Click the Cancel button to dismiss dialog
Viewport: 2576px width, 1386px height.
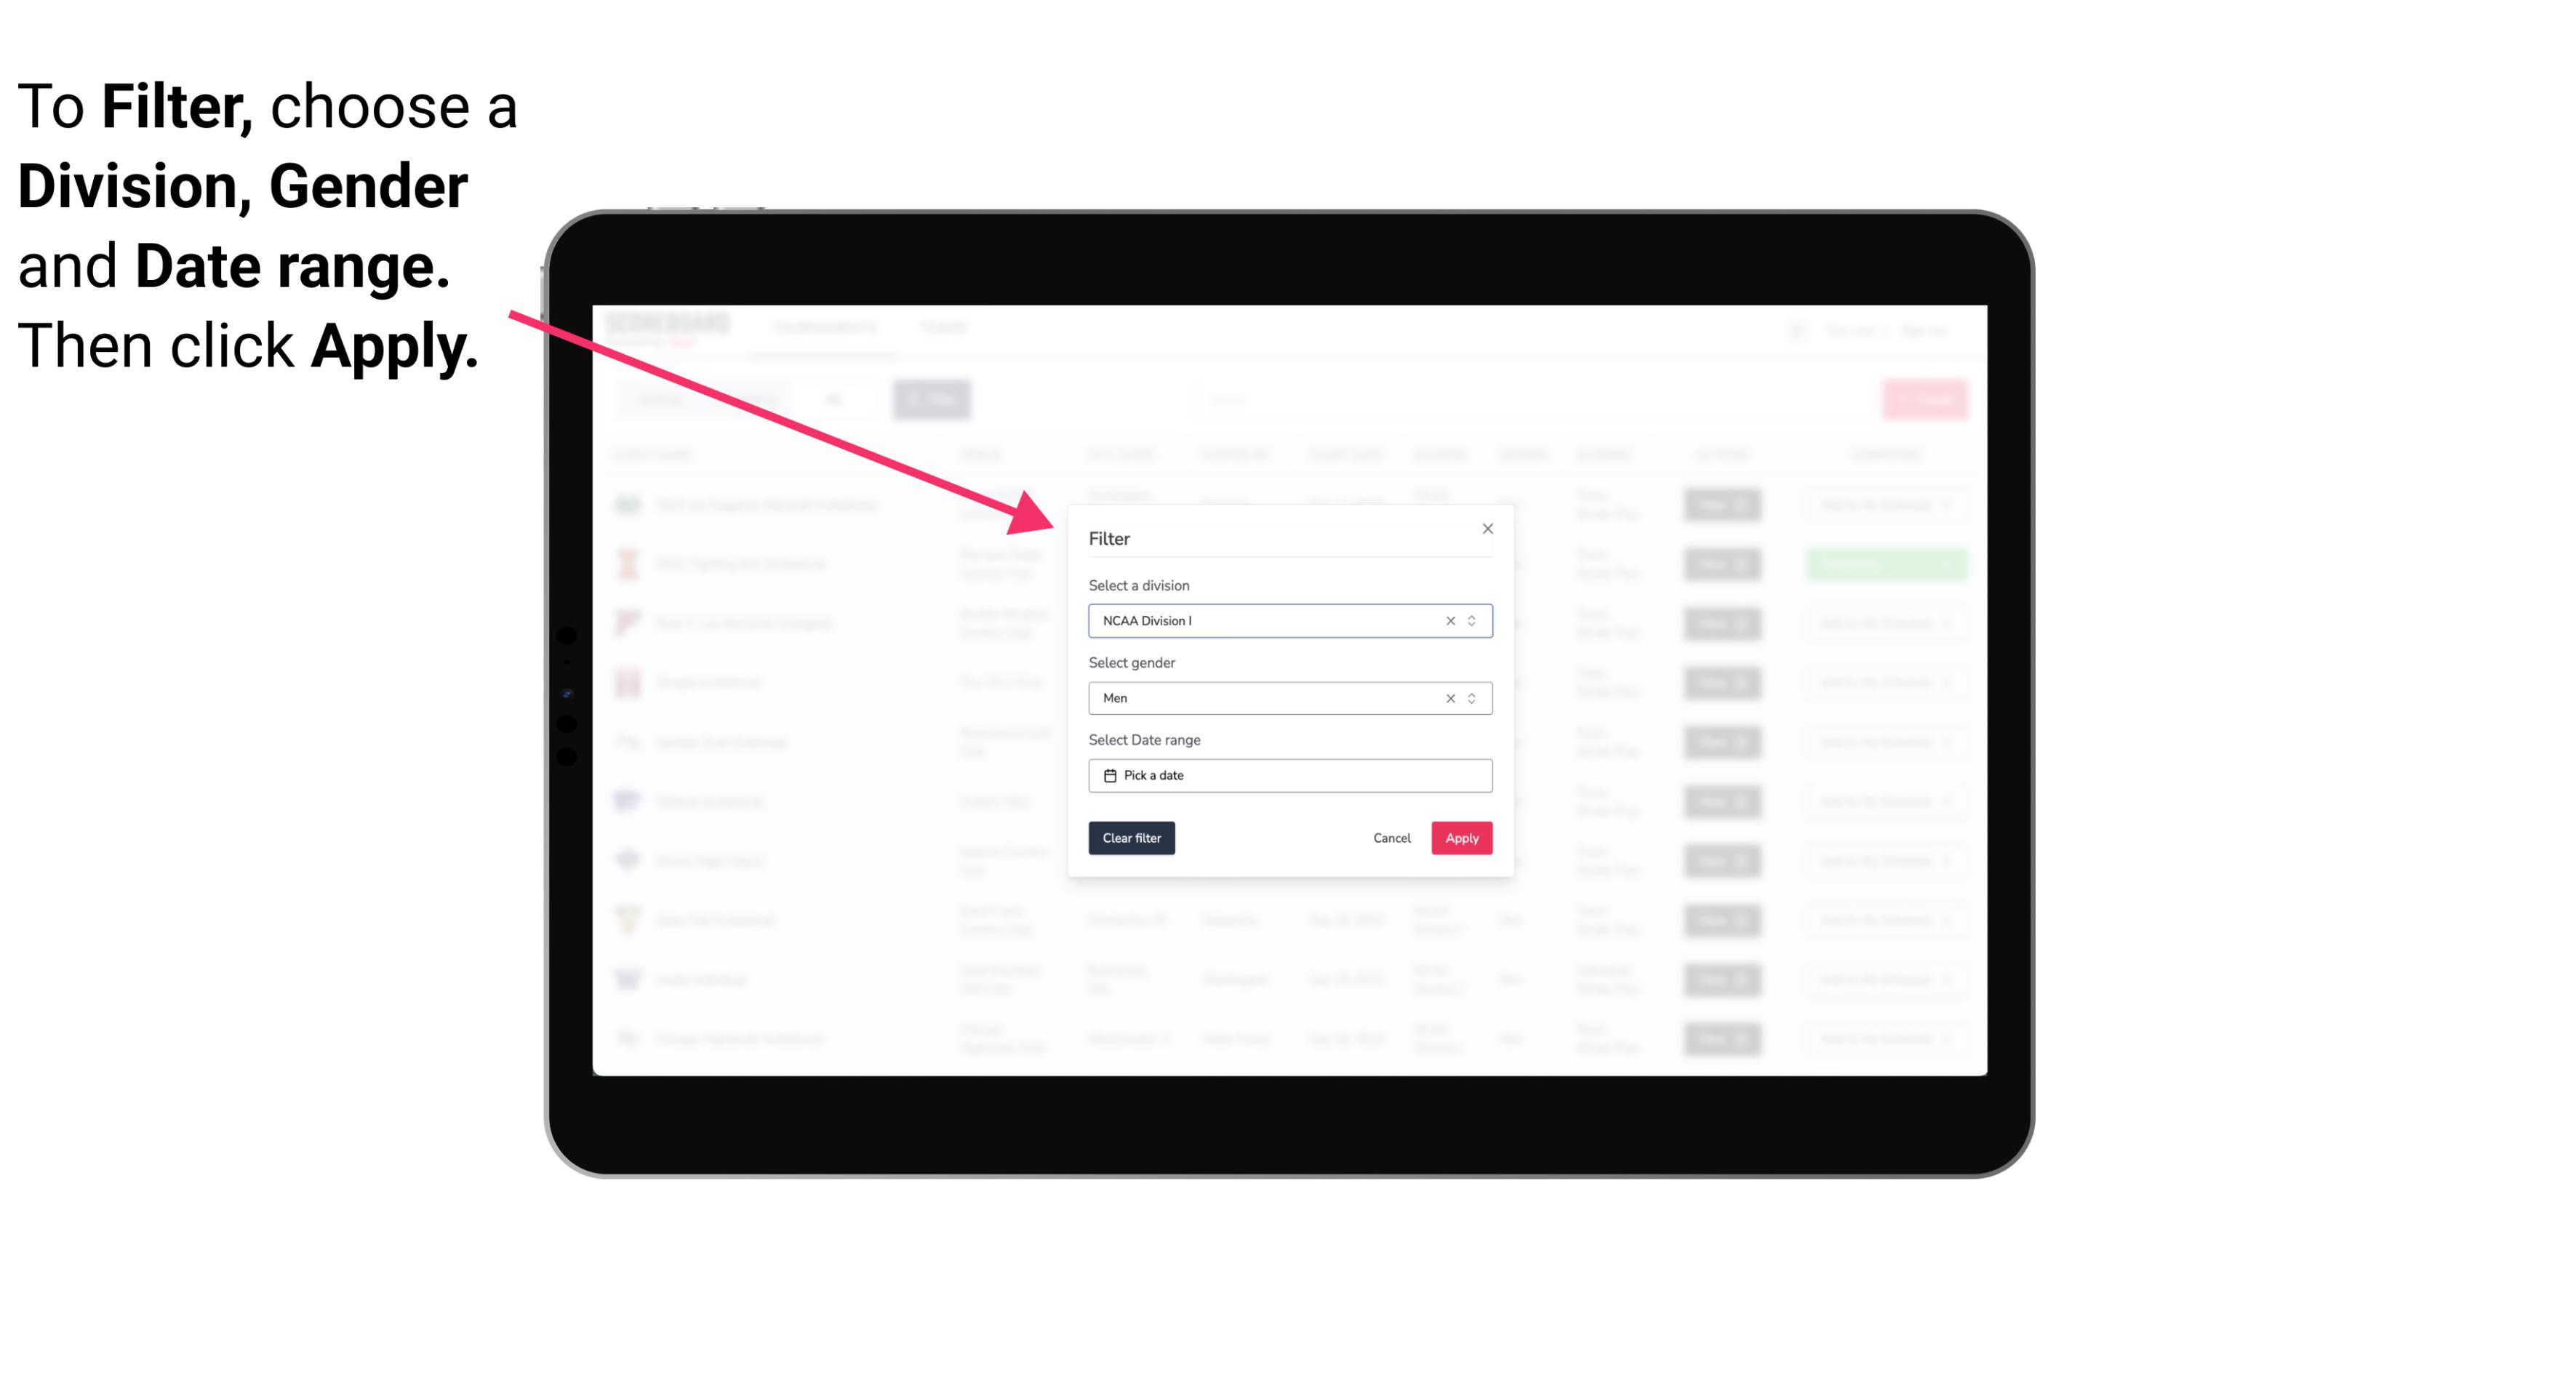pyautogui.click(x=1393, y=838)
